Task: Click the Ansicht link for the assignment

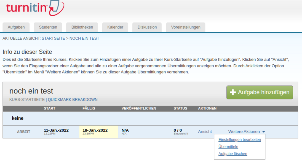Action: click(205, 132)
